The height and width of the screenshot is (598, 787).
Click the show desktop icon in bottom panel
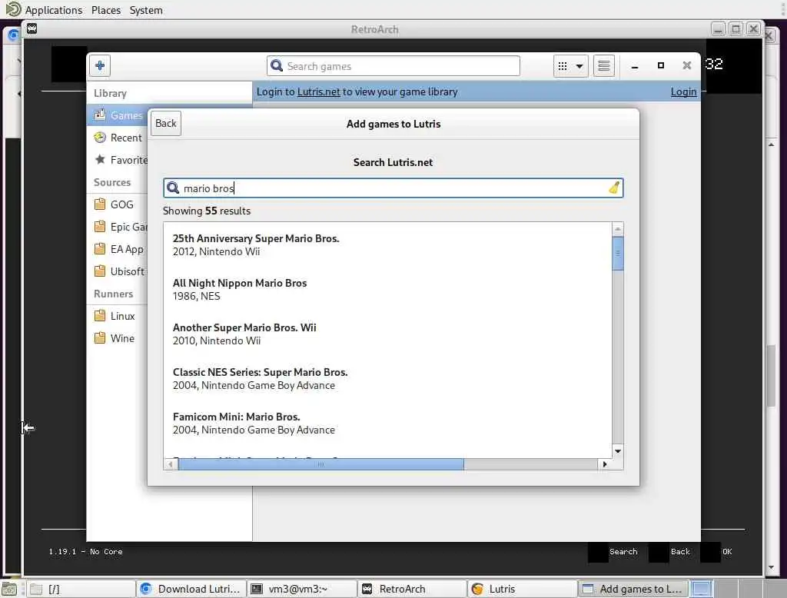9,589
